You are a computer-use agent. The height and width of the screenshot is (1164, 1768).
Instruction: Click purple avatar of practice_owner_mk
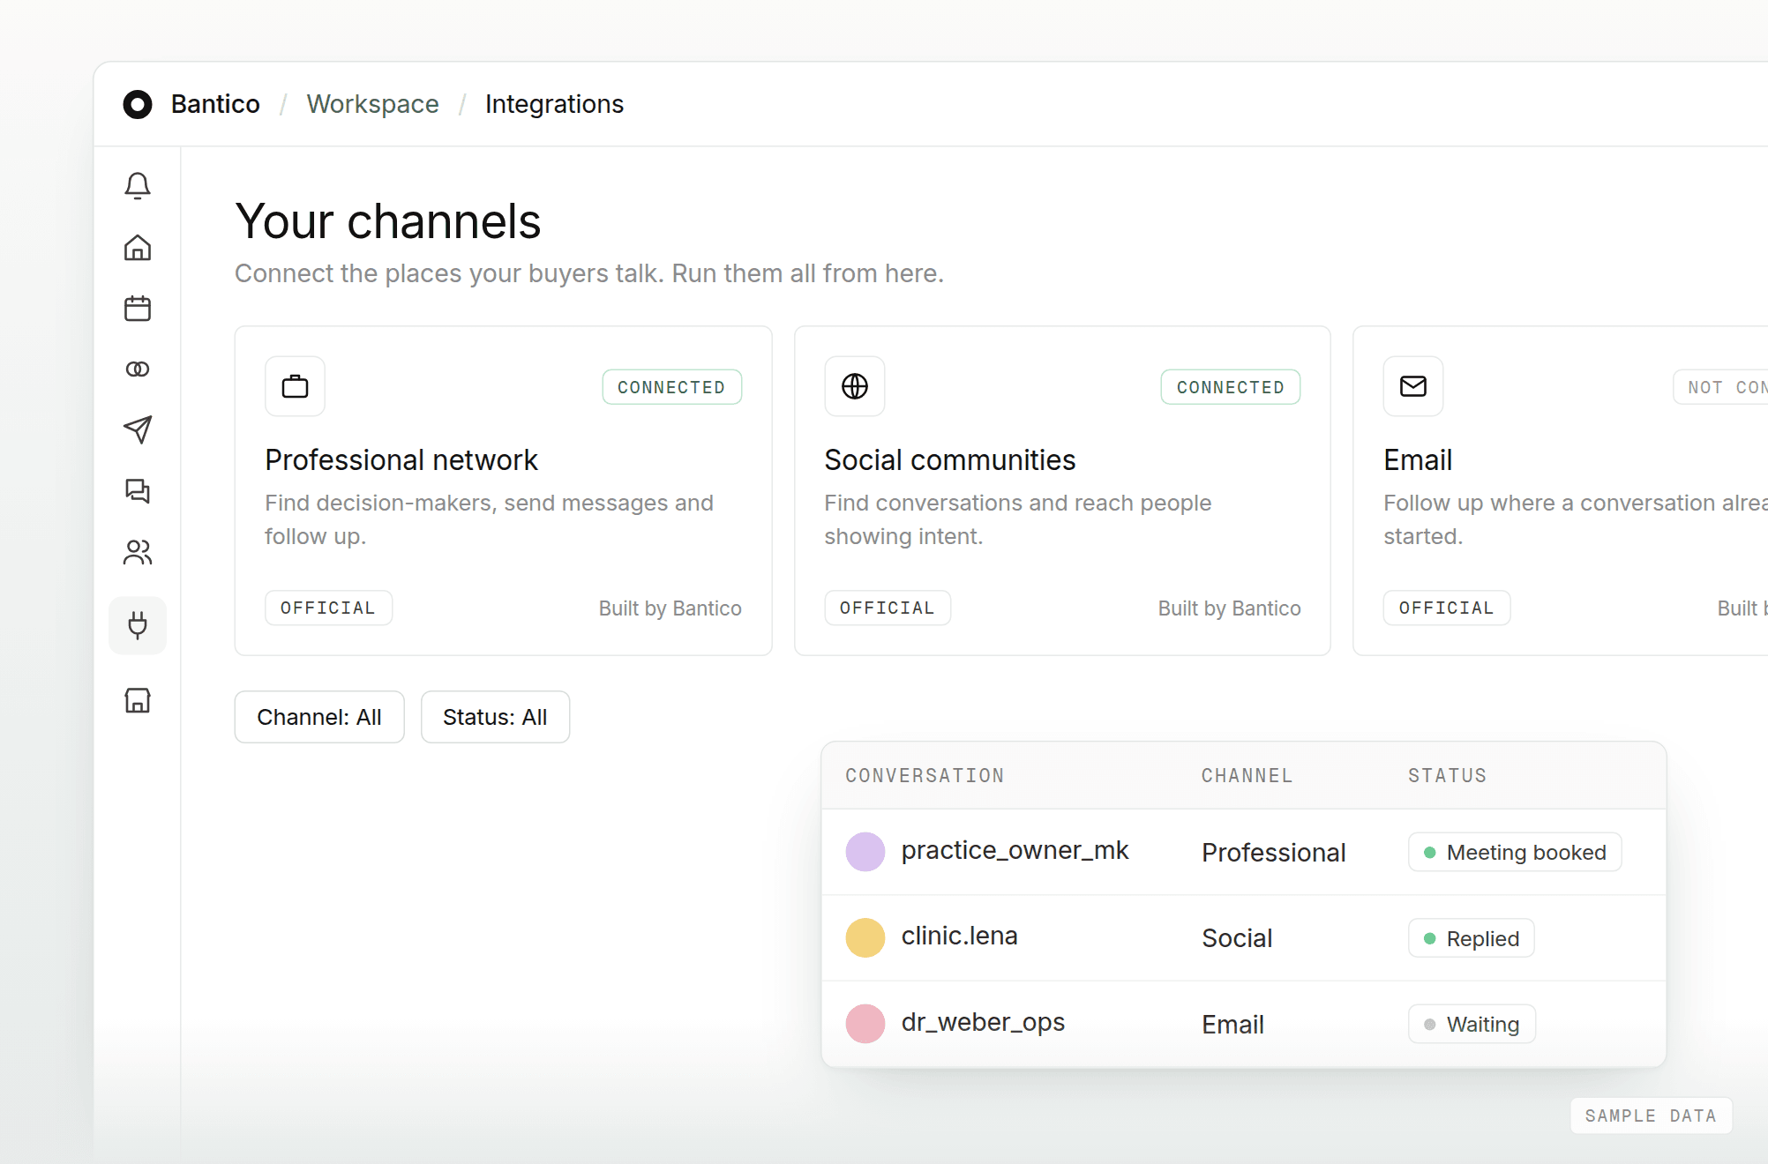coord(865,852)
